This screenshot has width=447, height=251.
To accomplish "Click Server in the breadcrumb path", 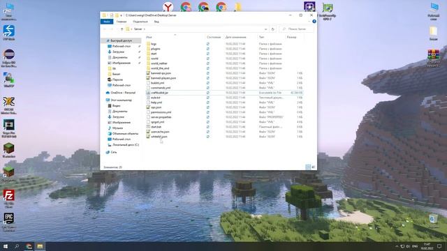I will click(x=138, y=29).
